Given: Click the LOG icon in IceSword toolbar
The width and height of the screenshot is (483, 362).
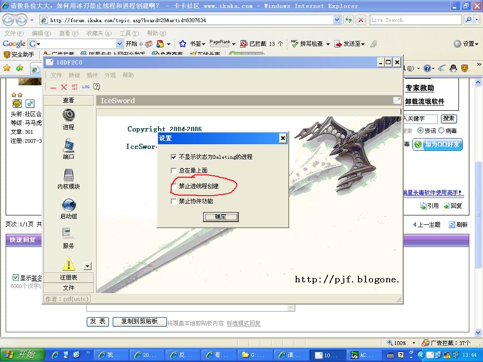Looking at the screenshot, I should [x=86, y=87].
